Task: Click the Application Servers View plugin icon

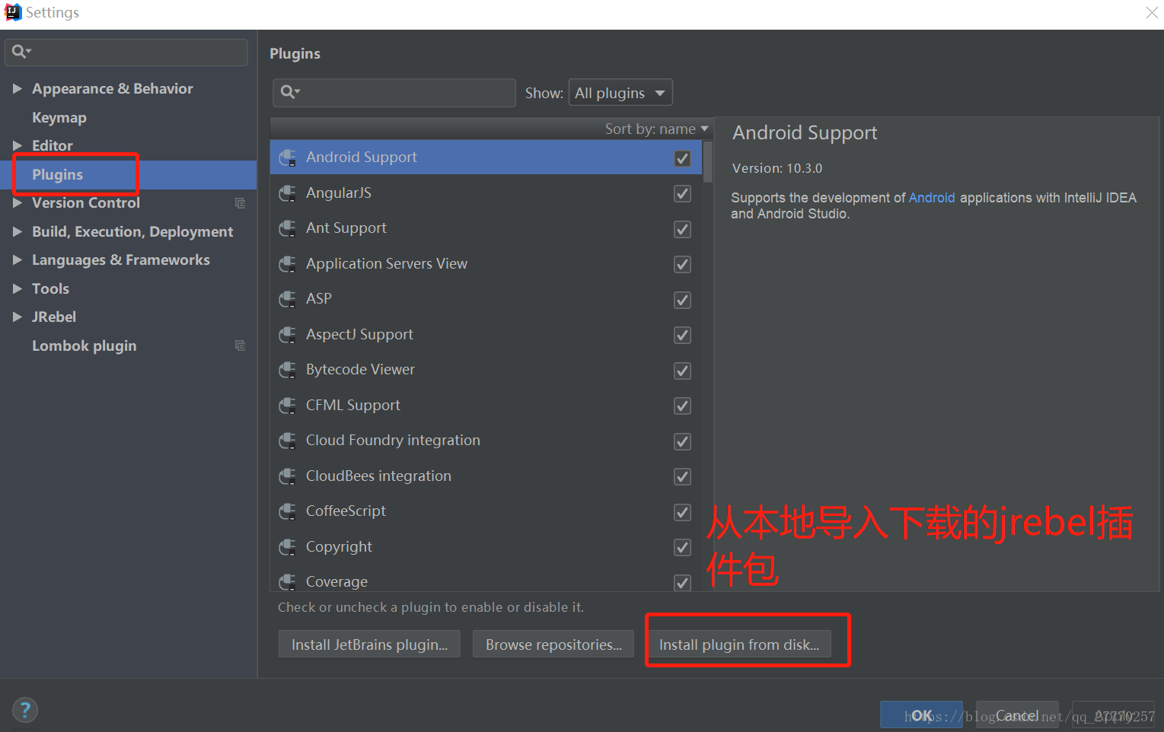Action: point(287,264)
